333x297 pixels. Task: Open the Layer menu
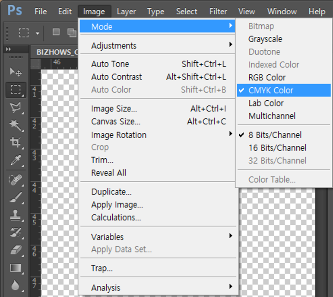pos(127,12)
